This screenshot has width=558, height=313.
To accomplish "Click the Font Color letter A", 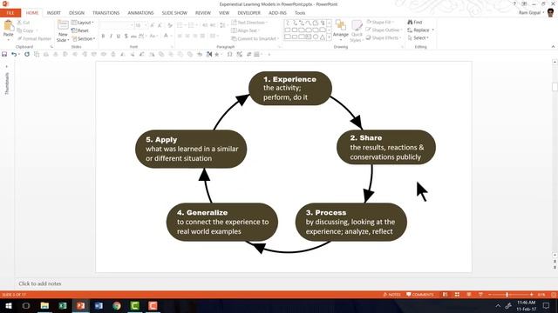I will 166,36.
